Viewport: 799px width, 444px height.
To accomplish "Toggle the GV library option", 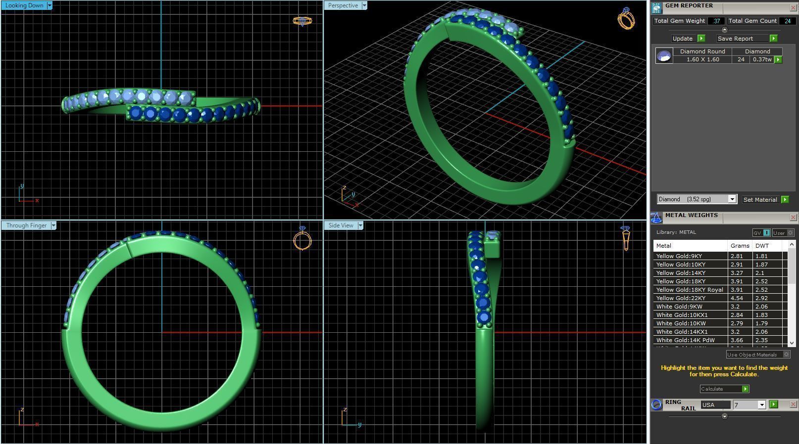I will coord(761,233).
